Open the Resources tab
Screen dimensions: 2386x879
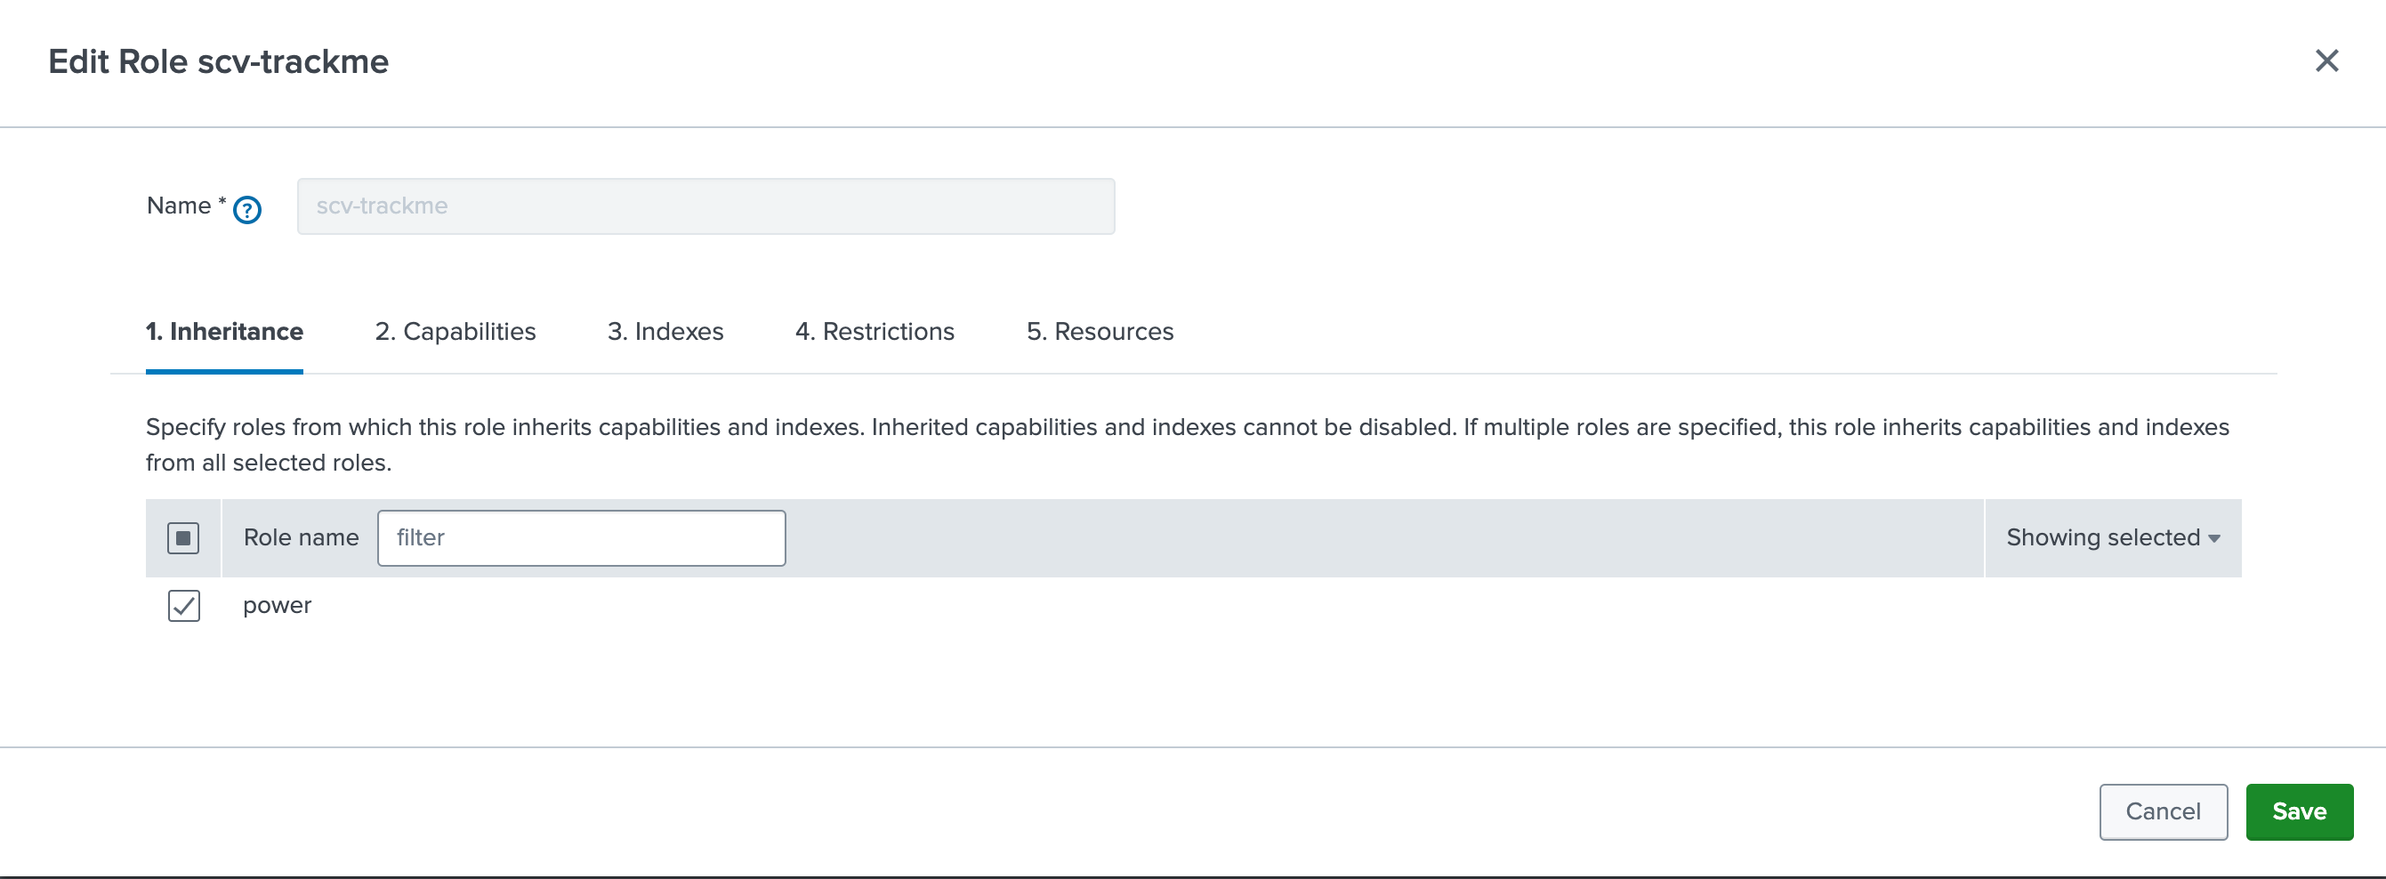(1100, 332)
